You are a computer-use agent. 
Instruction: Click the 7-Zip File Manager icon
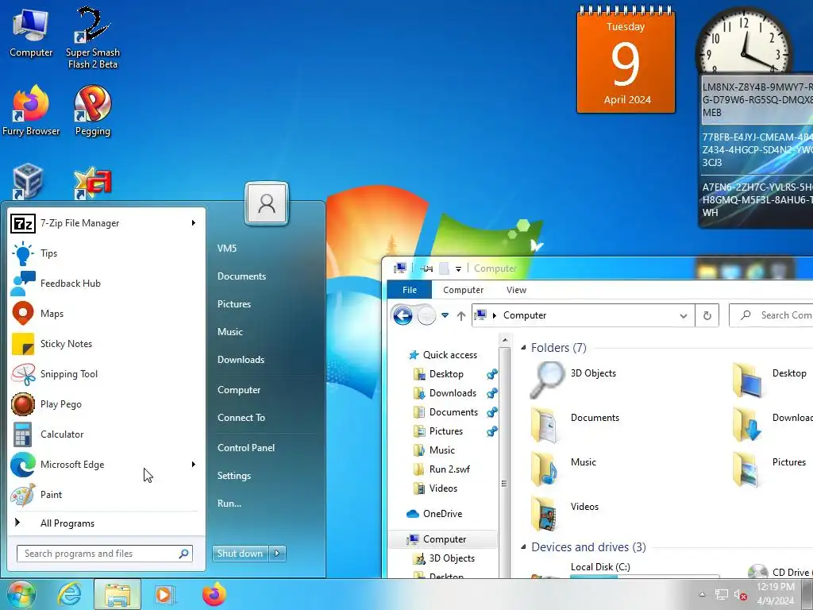23,223
